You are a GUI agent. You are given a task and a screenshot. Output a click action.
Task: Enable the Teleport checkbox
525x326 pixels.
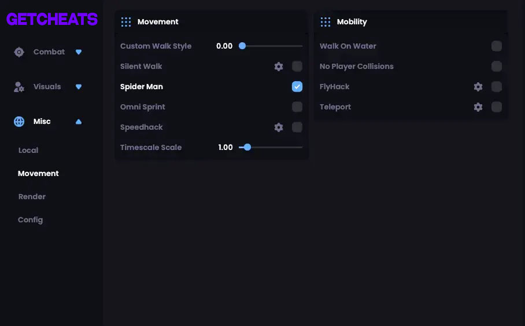tap(497, 107)
